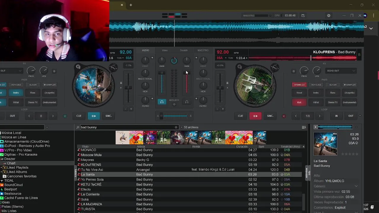Toggle the right deck Vocal stem pad
379x213 pixels.
pos(299,93)
